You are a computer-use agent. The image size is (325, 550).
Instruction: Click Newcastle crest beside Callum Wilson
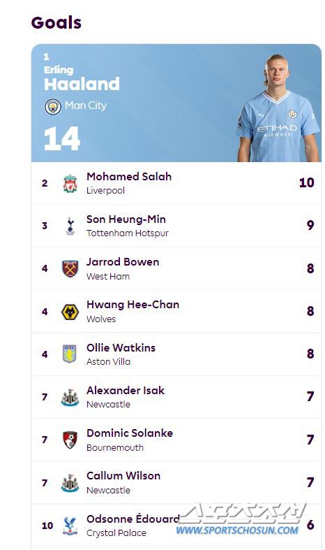point(70,483)
